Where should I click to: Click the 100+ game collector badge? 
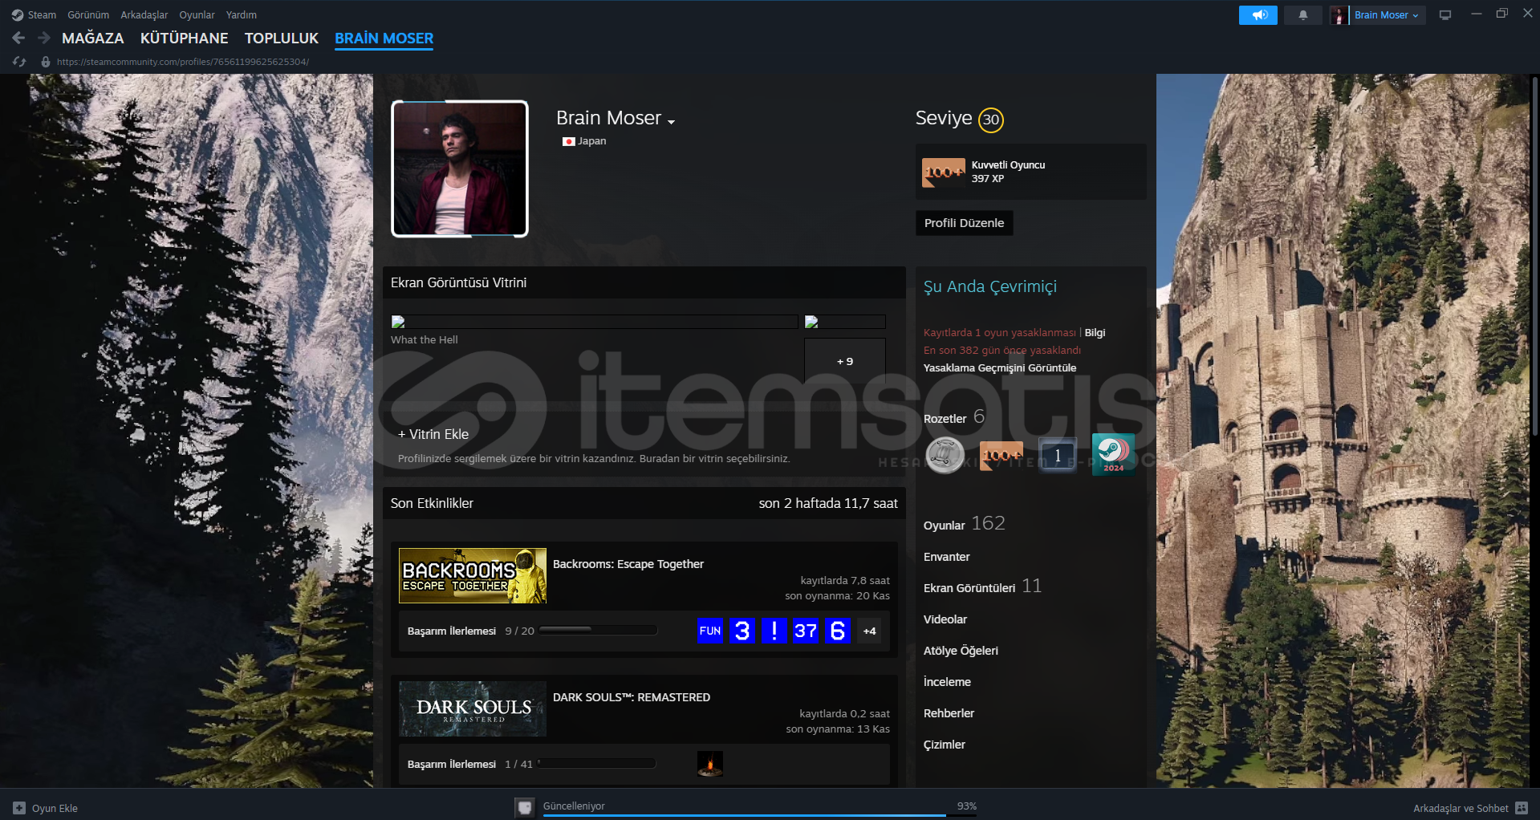[x=1001, y=455]
